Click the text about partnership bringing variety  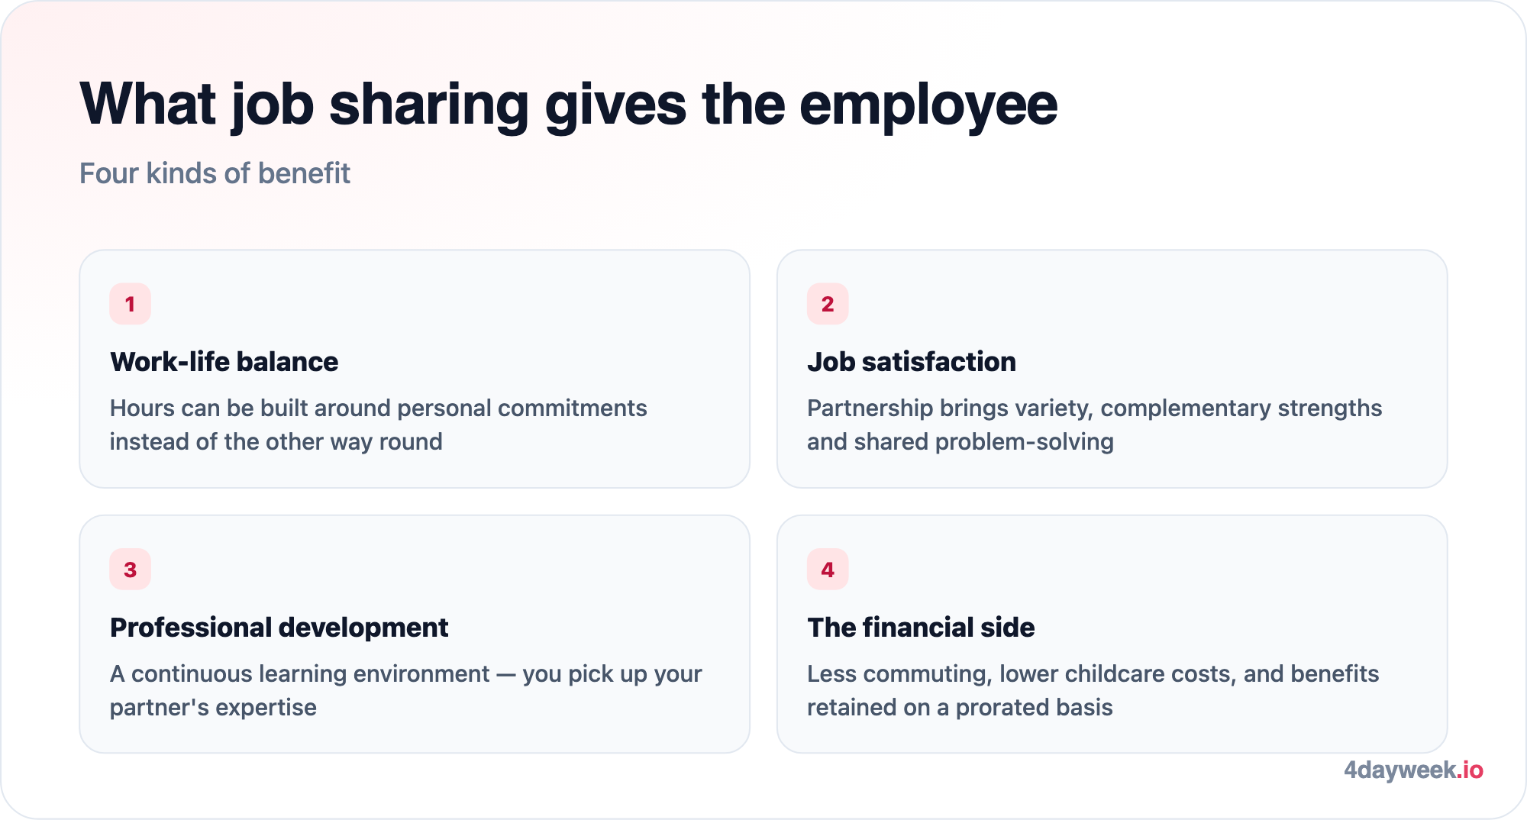click(x=1094, y=425)
